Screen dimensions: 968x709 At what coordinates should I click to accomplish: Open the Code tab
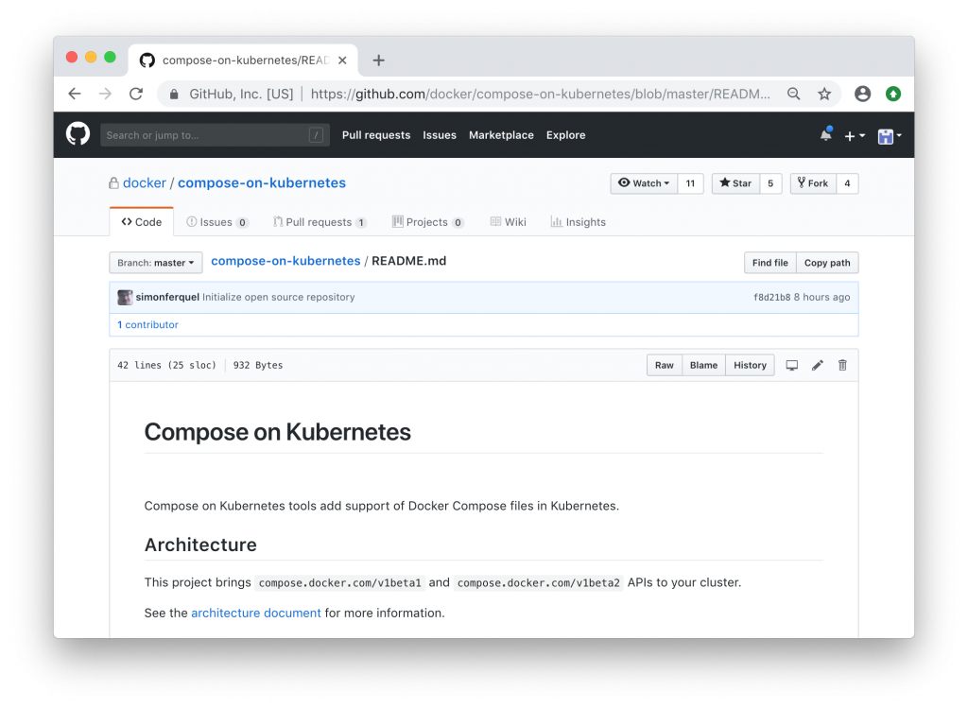142,222
